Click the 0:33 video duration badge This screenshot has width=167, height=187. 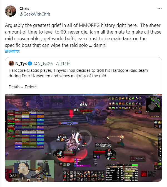point(13,176)
